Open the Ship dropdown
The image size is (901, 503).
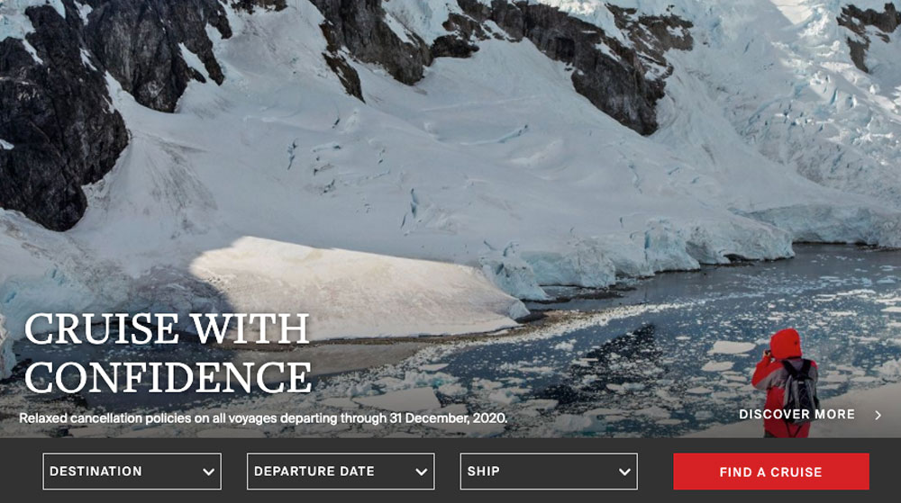click(548, 472)
